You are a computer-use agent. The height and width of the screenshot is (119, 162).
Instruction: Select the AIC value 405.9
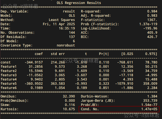pyautogui.click(x=152, y=32)
